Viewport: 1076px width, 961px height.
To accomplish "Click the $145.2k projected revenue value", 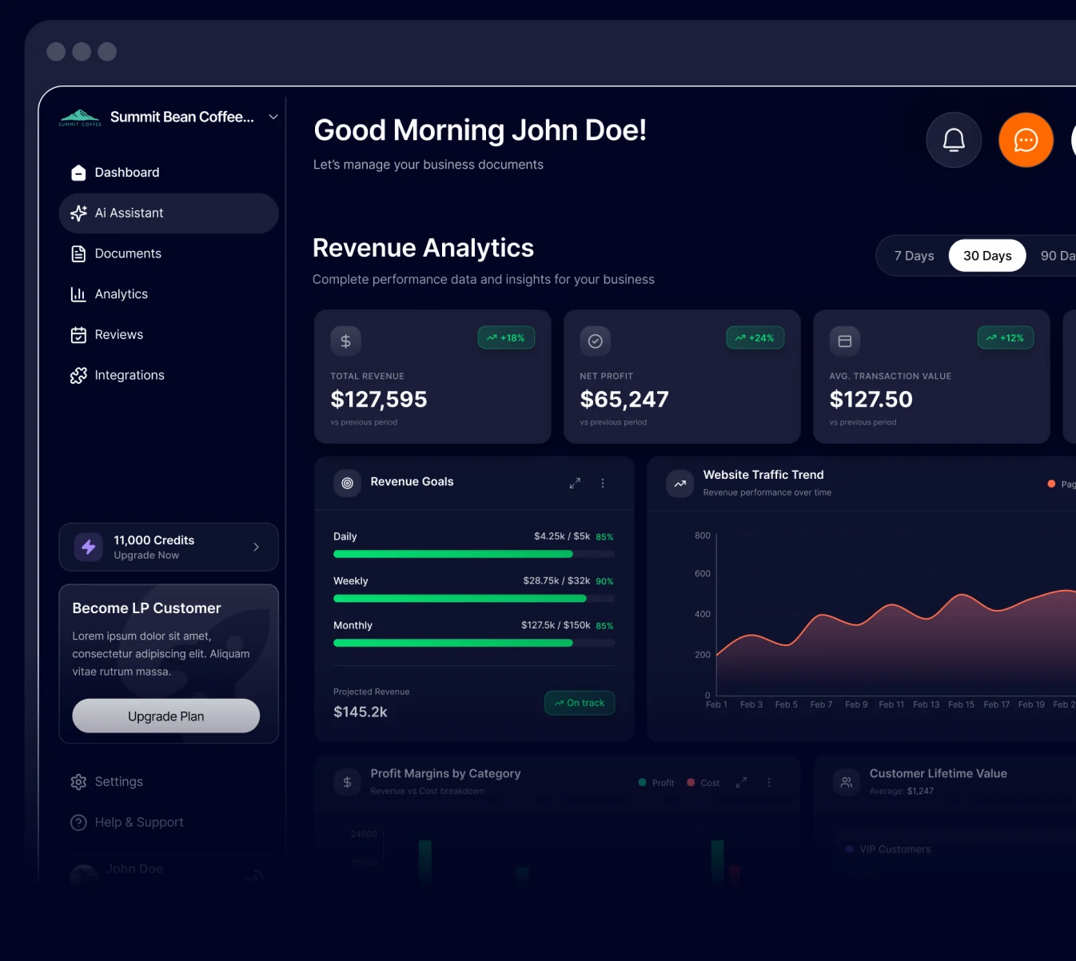I will pos(361,712).
